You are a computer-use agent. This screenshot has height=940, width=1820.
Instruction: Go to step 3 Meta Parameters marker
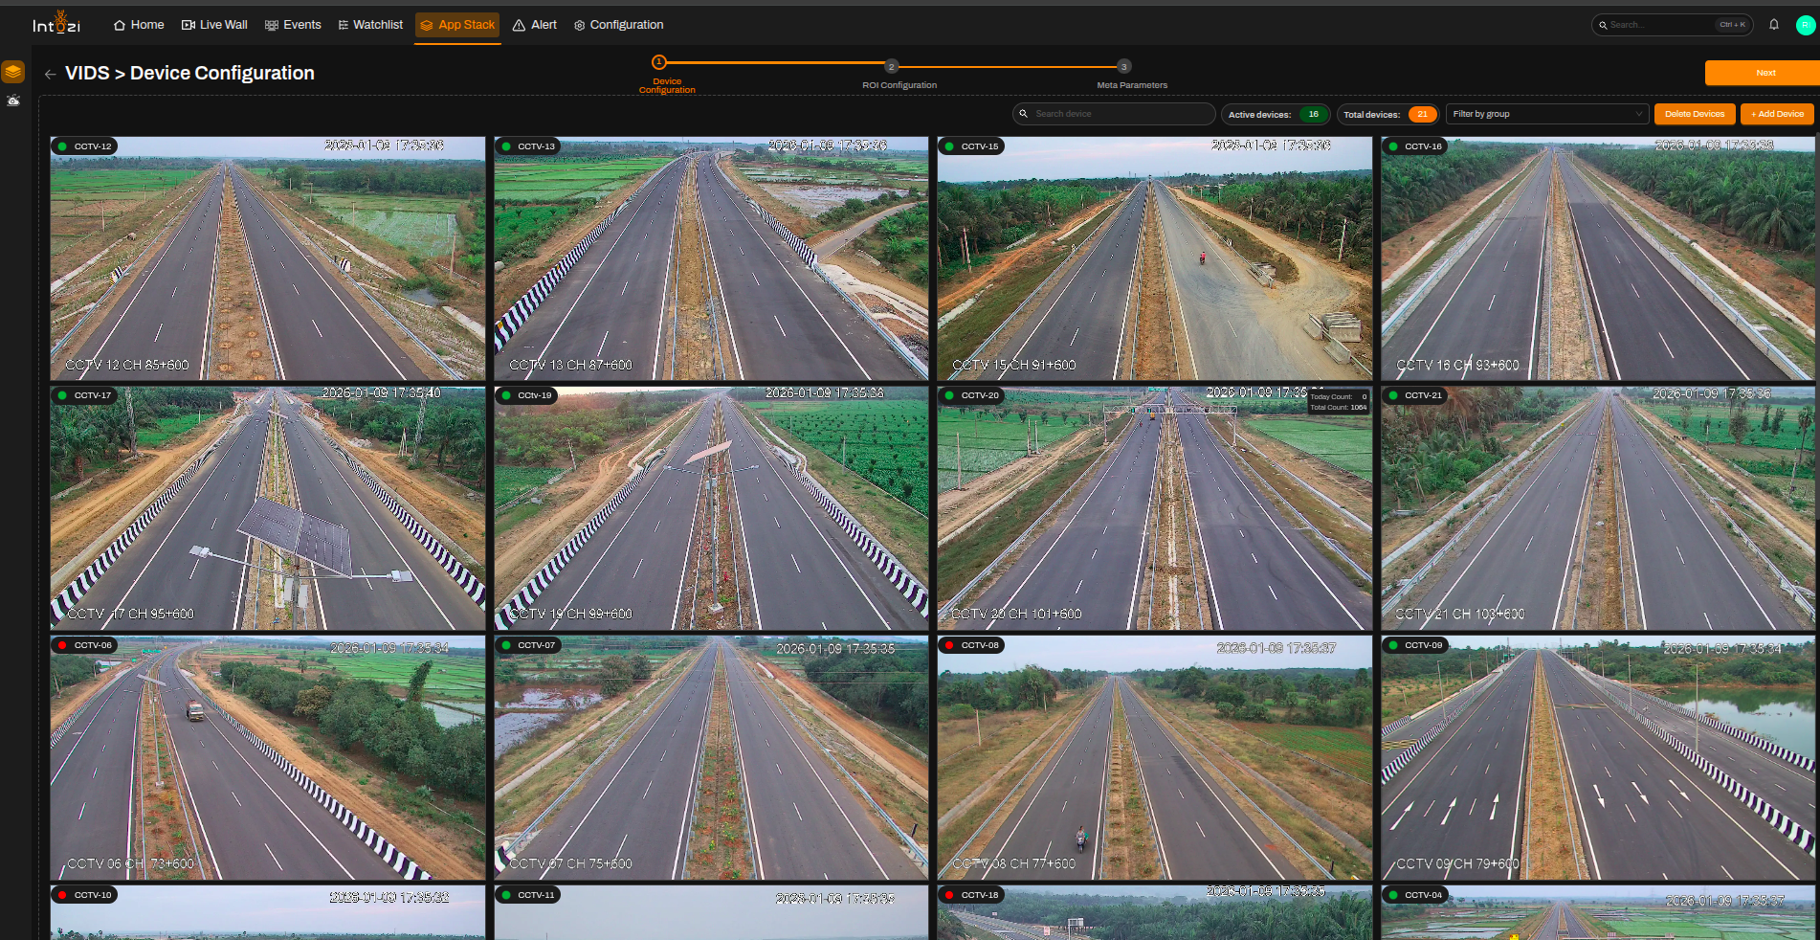(1124, 66)
